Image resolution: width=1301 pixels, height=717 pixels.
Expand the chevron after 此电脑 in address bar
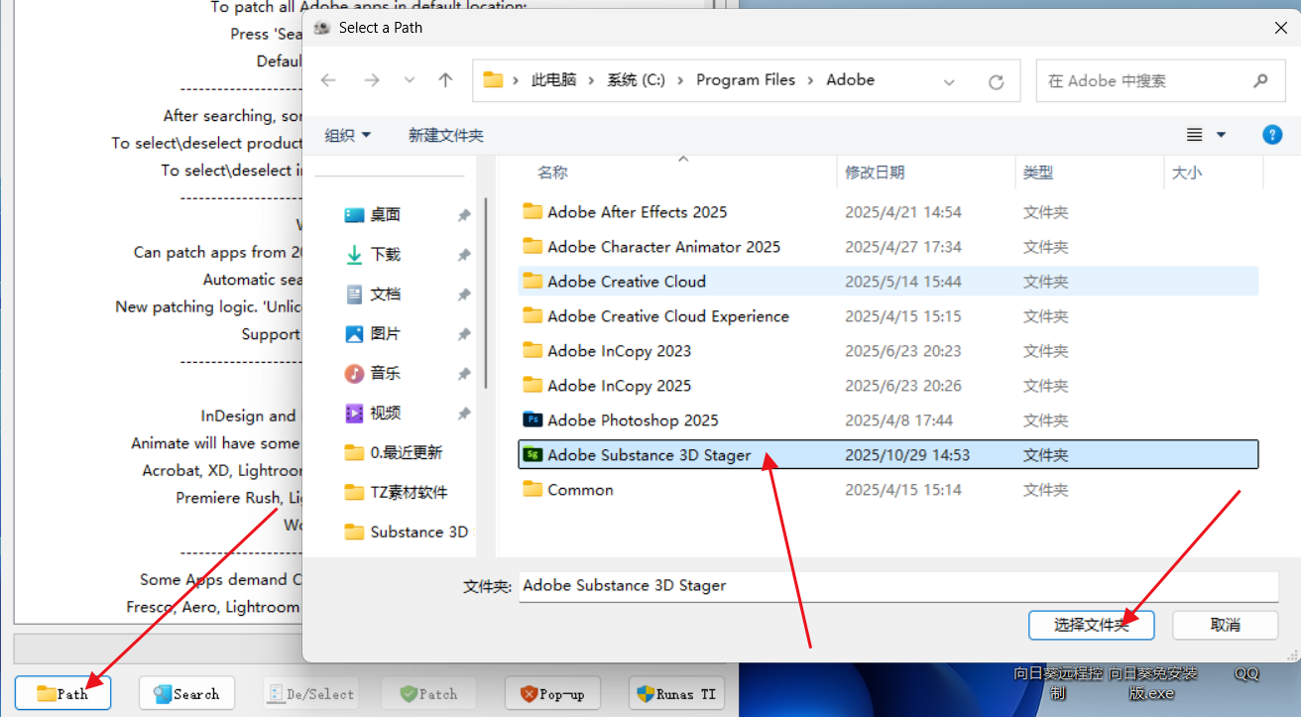592,80
